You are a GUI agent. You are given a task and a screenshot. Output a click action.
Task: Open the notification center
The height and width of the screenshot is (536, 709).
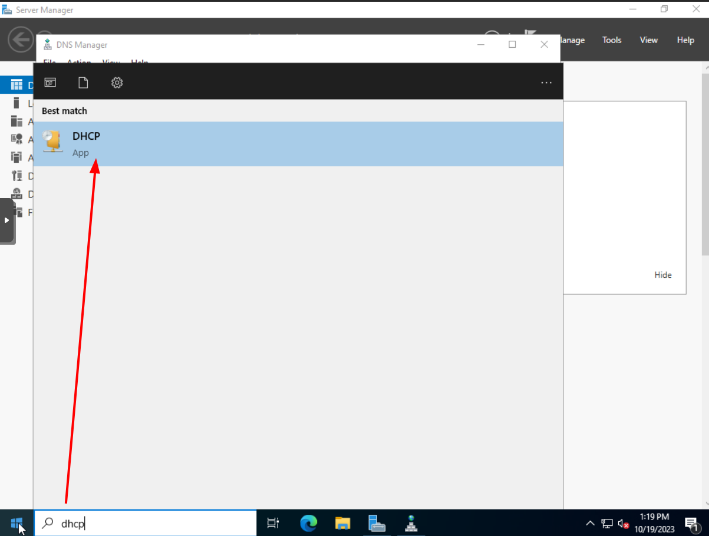click(692, 523)
